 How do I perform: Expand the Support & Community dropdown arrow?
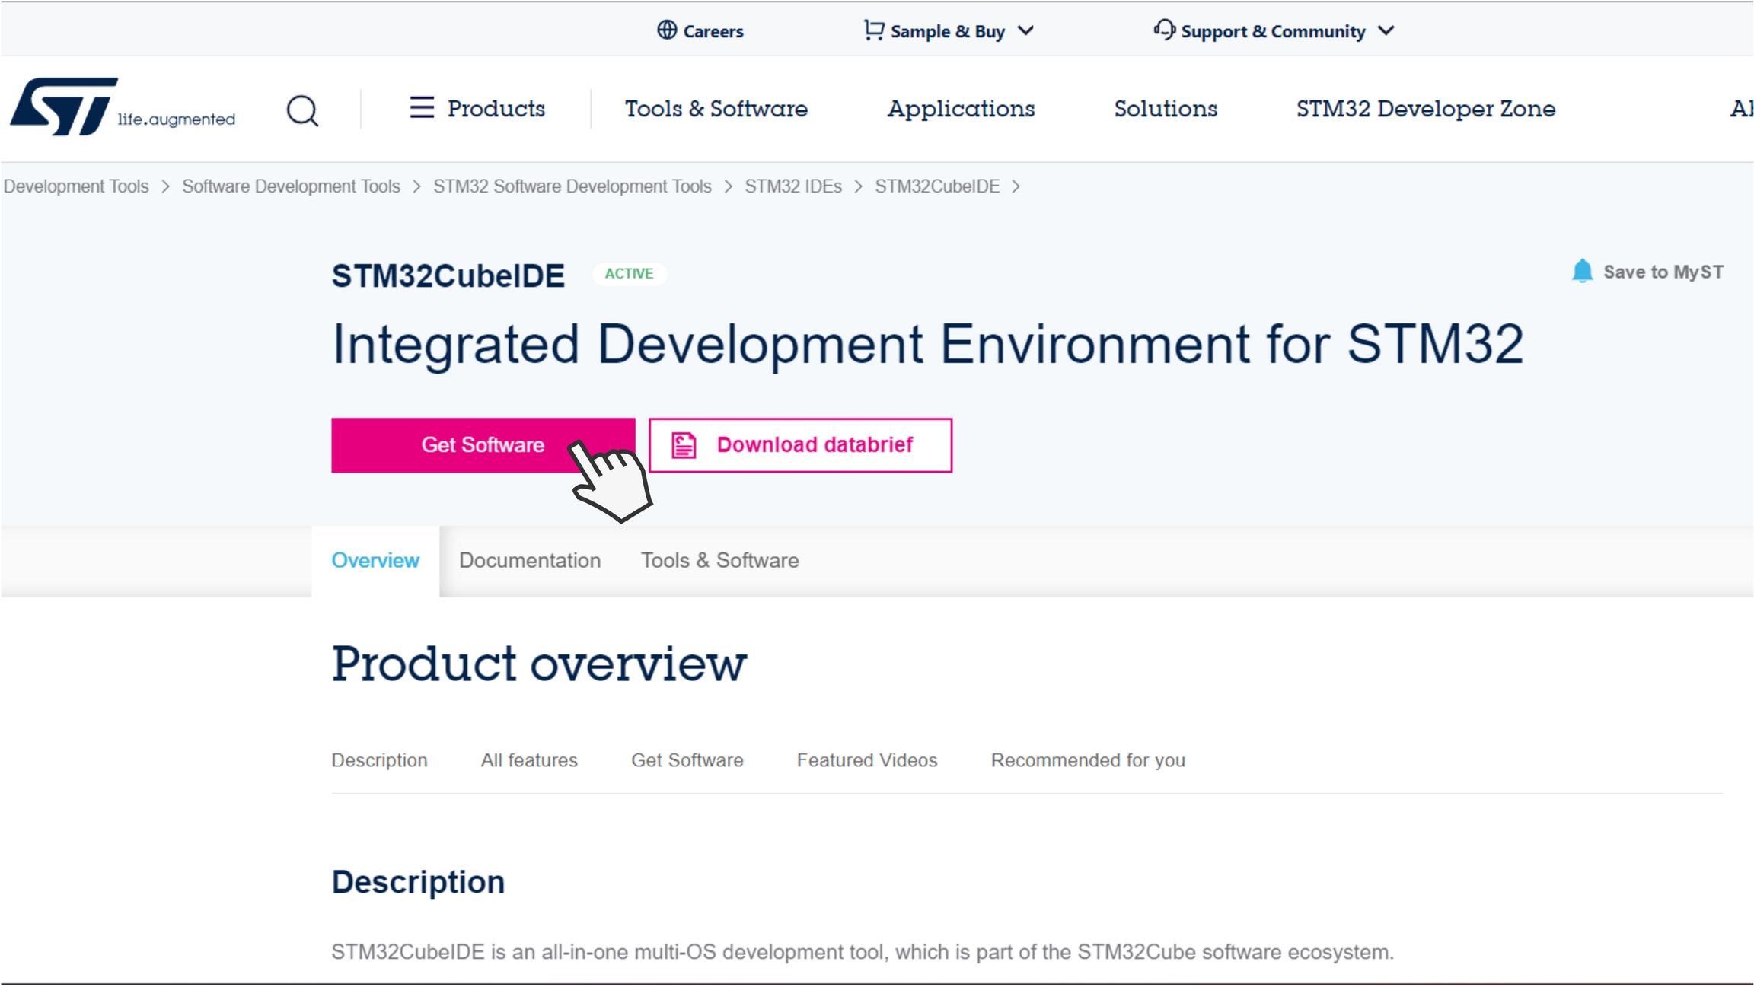(x=1386, y=30)
